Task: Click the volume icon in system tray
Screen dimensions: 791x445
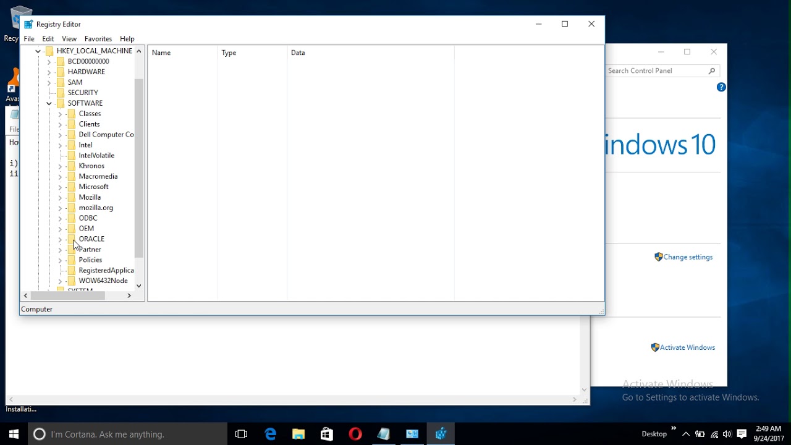Action: coord(727,434)
